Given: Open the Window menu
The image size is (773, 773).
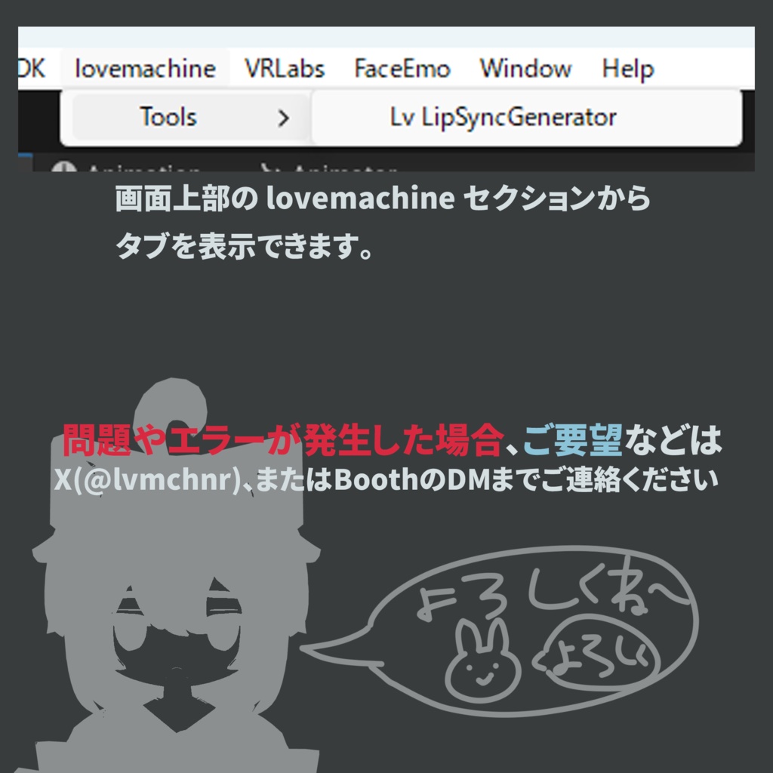Looking at the screenshot, I should click(525, 68).
